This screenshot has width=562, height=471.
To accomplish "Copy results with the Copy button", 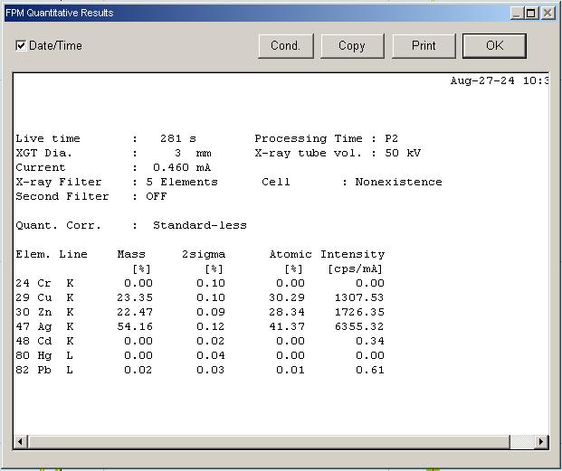I will tap(352, 46).
